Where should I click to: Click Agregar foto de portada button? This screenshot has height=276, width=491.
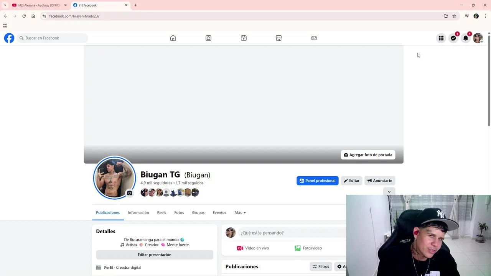coord(368,155)
